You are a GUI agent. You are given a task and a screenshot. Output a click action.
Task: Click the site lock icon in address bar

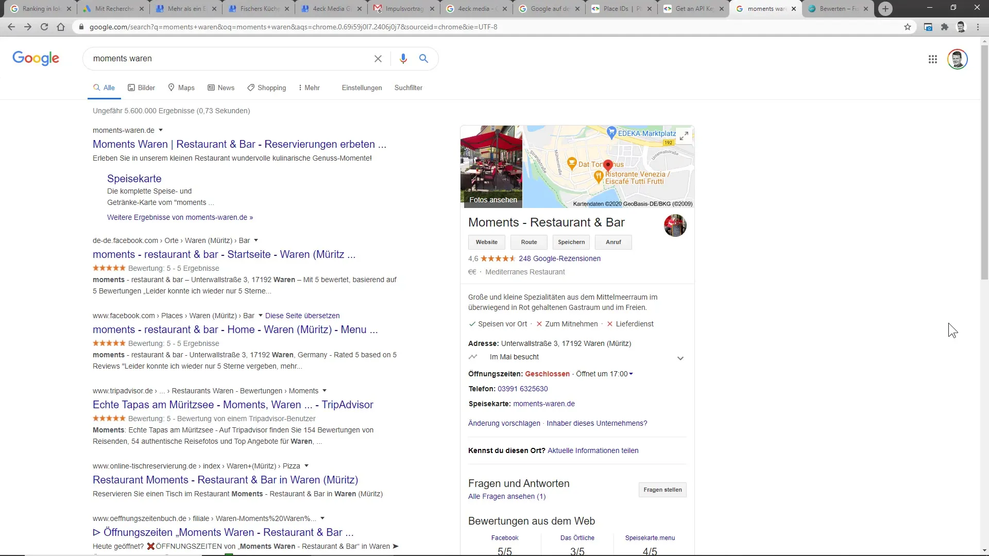(80, 27)
